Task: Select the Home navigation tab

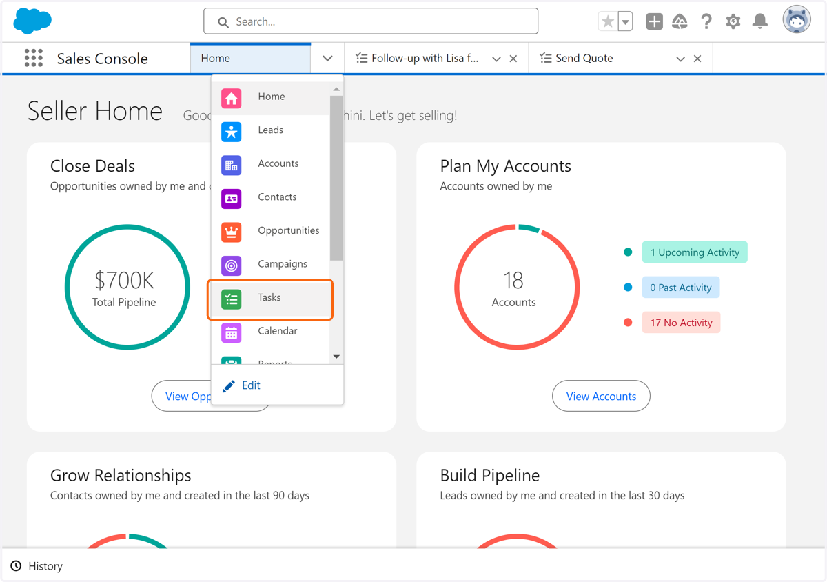Action: pyautogui.click(x=250, y=59)
